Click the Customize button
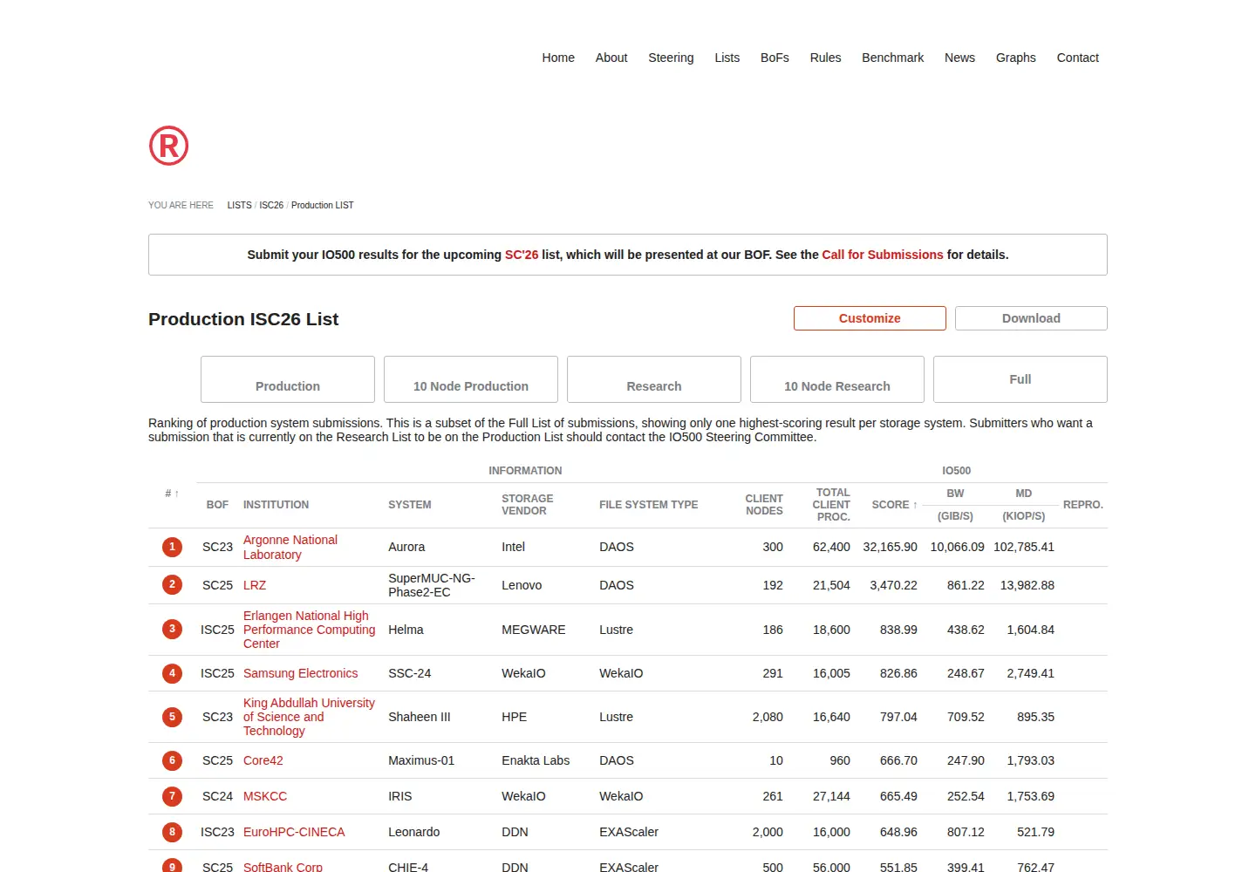 click(870, 318)
